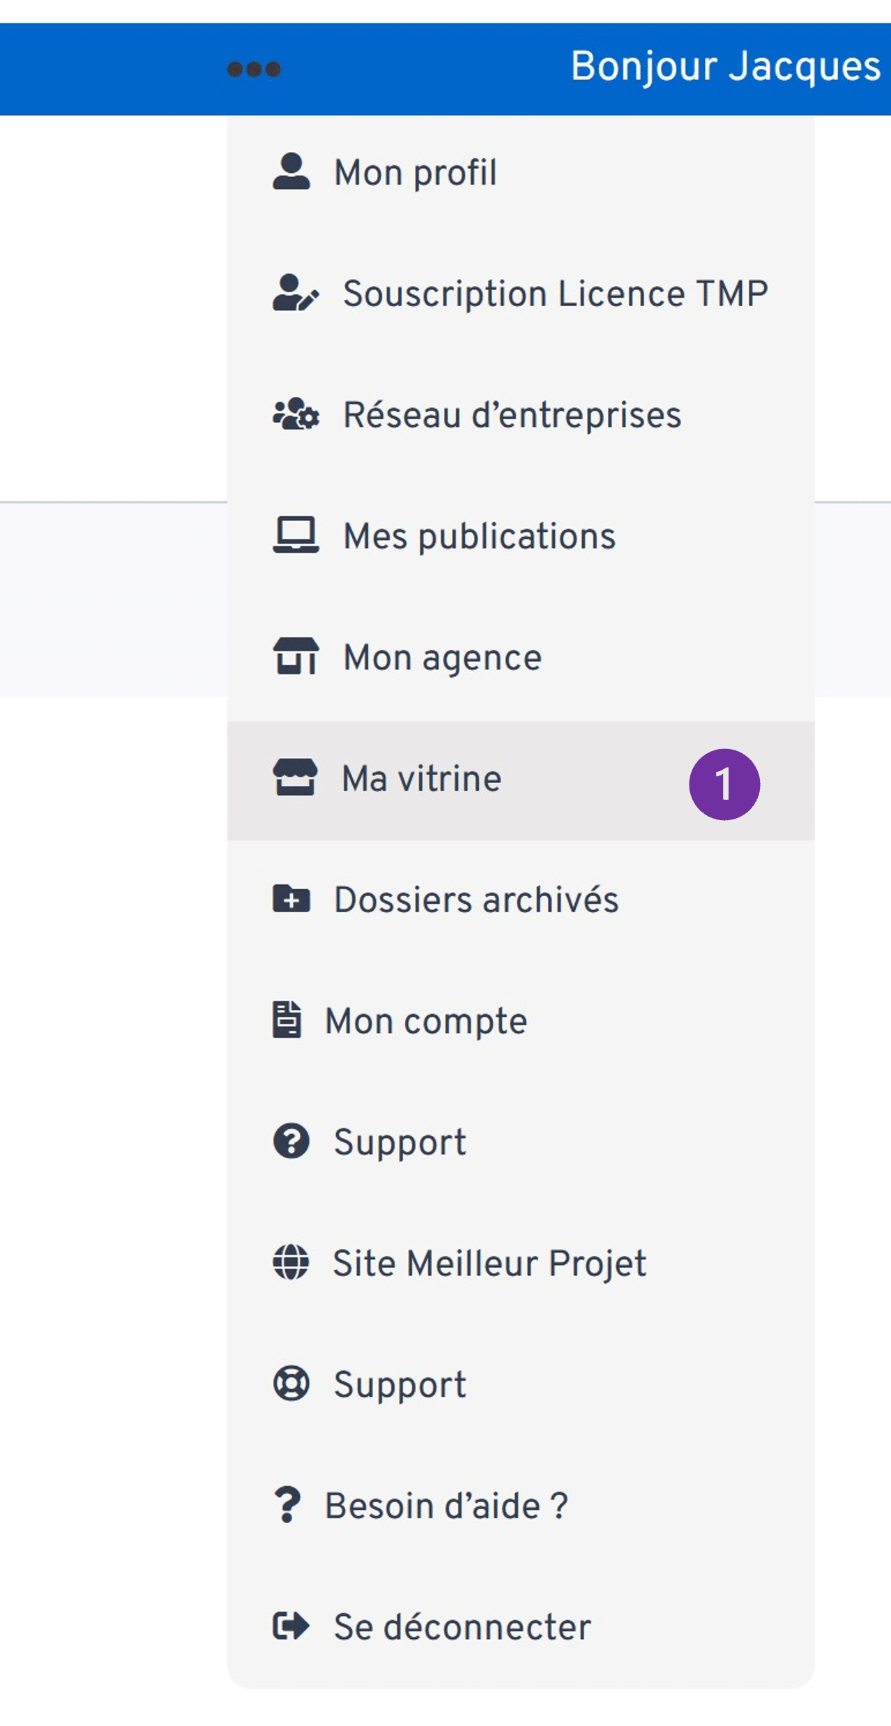Click the Réseau d'entreprises group-gear icon
891x1726 pixels.
coord(295,414)
